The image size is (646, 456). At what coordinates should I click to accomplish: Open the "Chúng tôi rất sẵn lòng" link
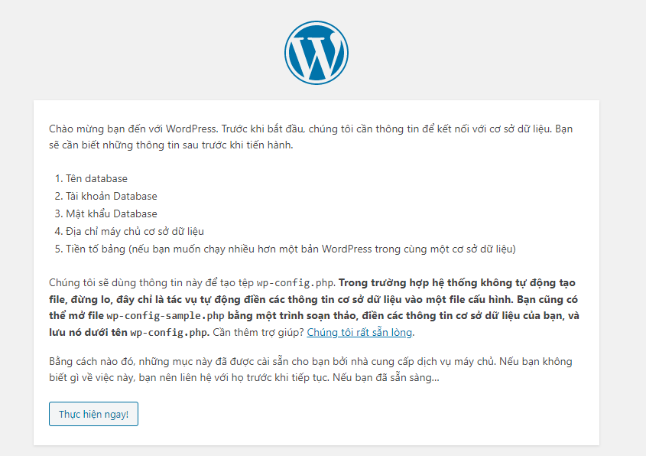click(x=359, y=332)
